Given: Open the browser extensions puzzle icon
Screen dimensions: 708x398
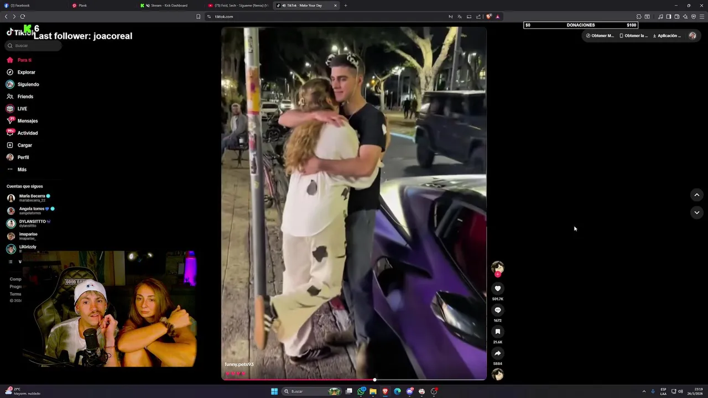Looking at the screenshot, I should point(639,17).
